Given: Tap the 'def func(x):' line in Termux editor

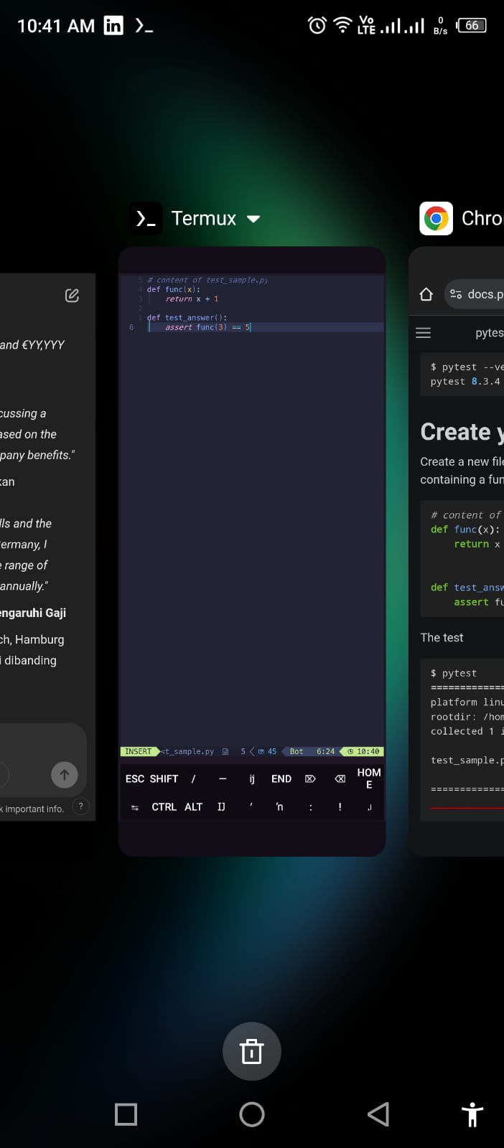Looking at the screenshot, I should point(174,289).
